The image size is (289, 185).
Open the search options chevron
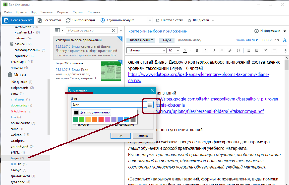point(121,31)
